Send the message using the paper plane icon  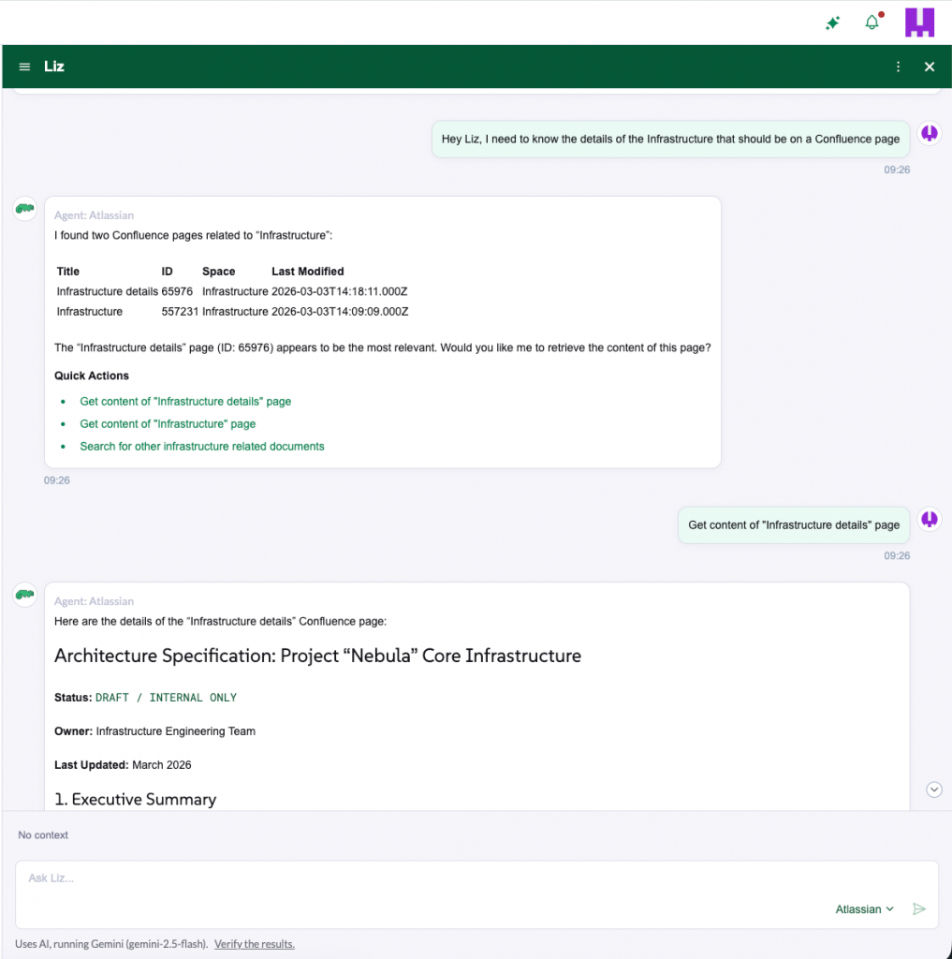tap(919, 908)
